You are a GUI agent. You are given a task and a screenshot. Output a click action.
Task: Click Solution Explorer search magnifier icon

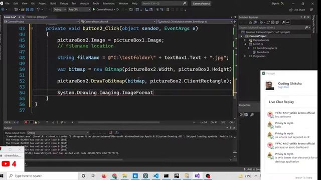pos(306,27)
